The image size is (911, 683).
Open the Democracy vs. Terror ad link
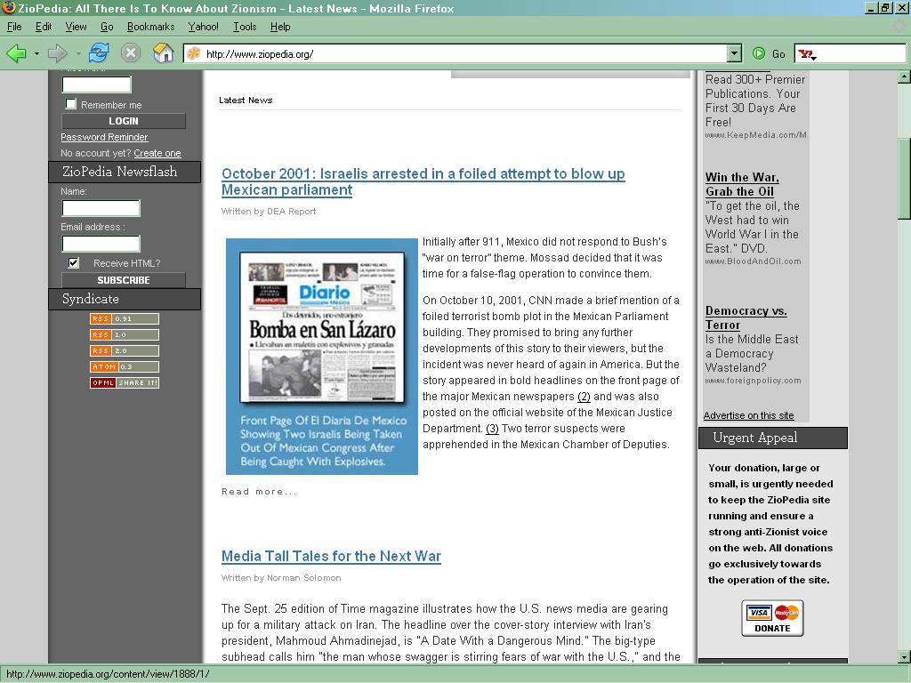[746, 317]
